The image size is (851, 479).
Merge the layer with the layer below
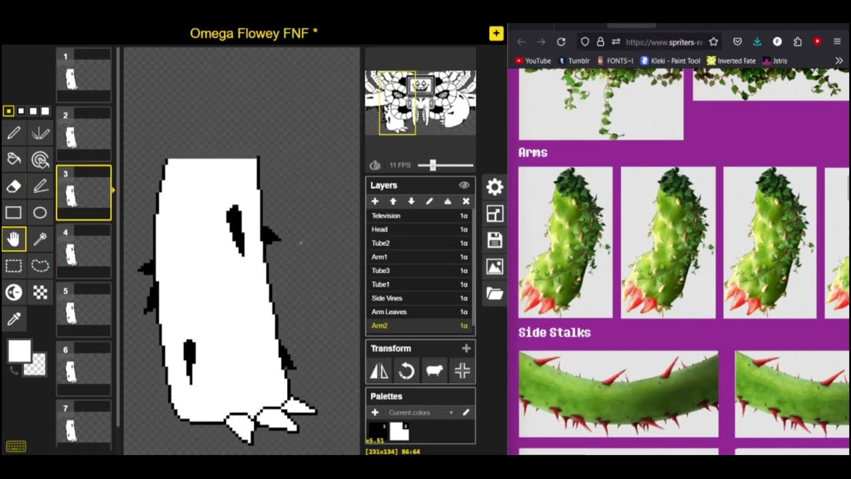[x=447, y=201]
